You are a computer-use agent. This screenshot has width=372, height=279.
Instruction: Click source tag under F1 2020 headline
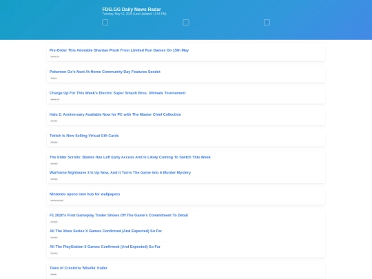[x=54, y=222]
